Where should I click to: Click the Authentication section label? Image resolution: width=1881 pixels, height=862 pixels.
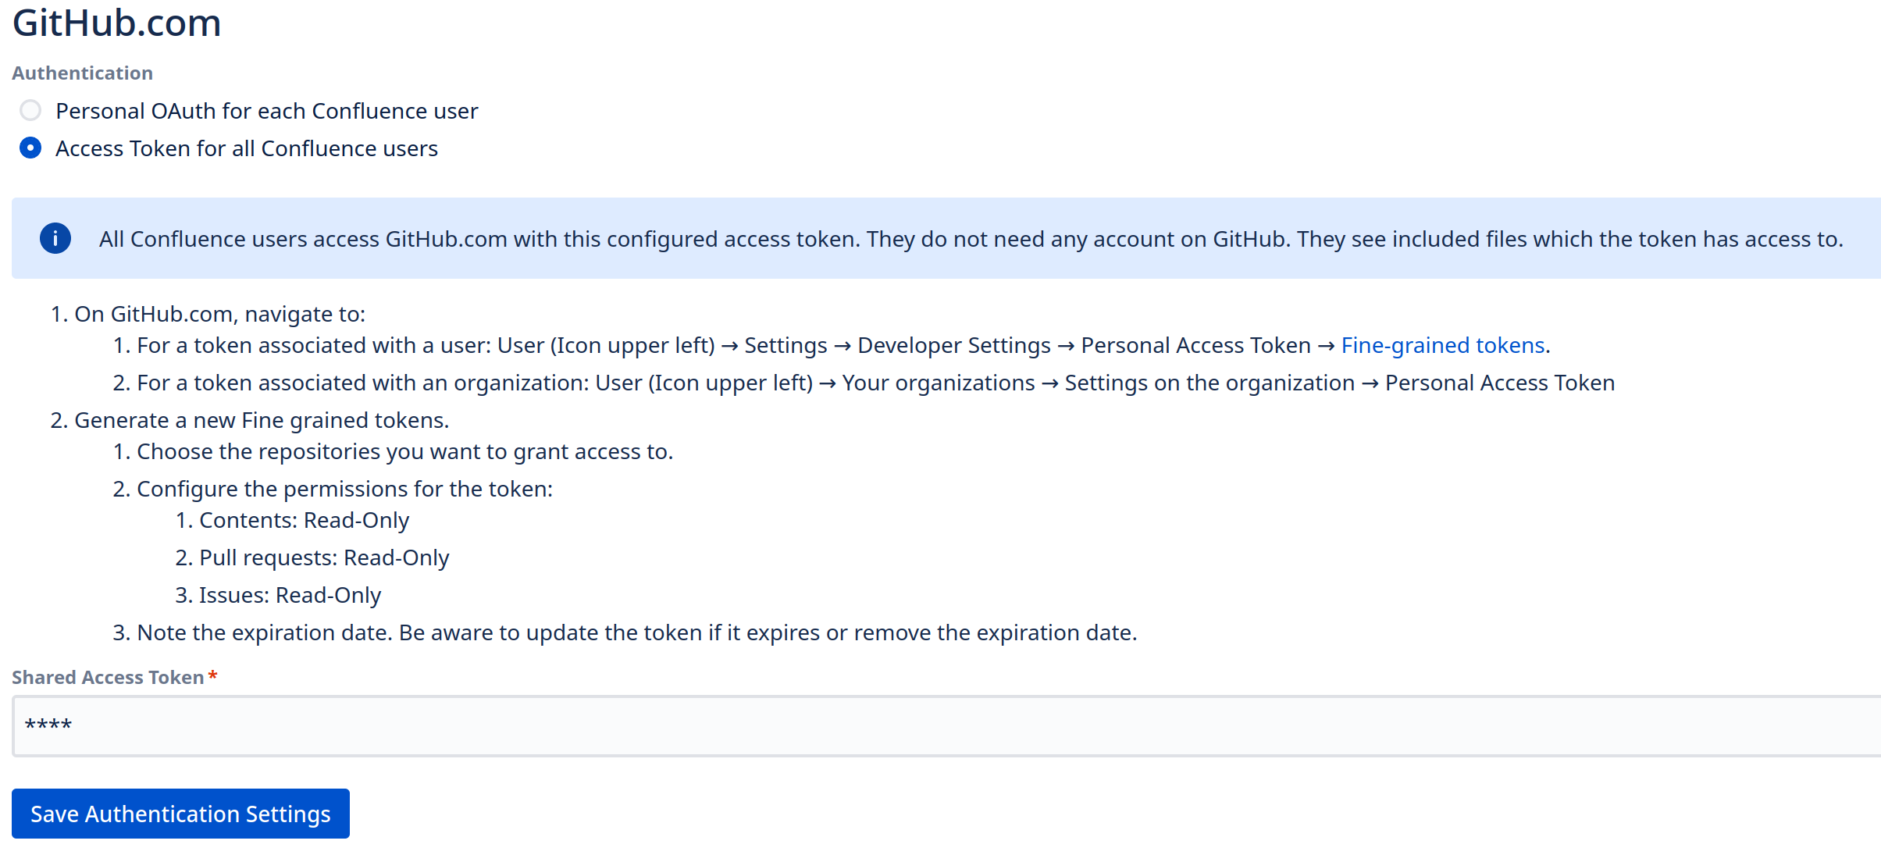pos(82,73)
